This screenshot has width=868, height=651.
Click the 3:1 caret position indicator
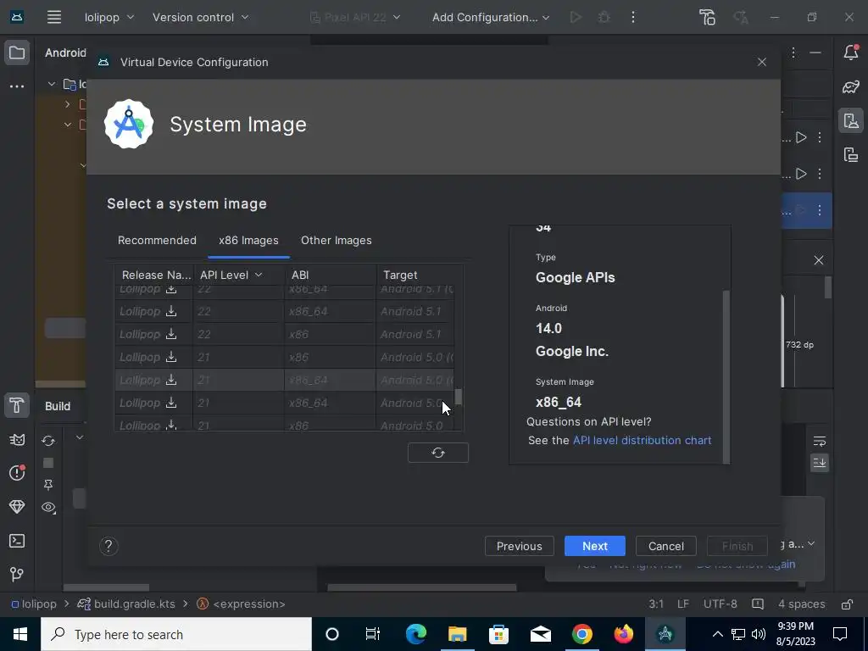tap(656, 604)
